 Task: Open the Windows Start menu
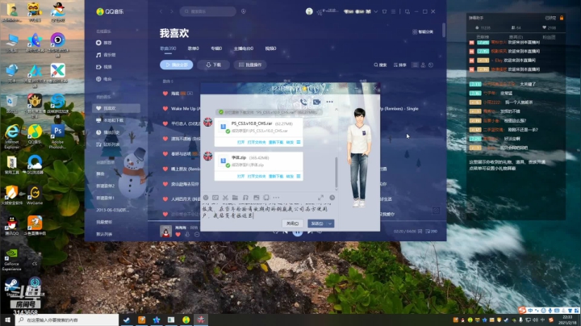coord(7,320)
